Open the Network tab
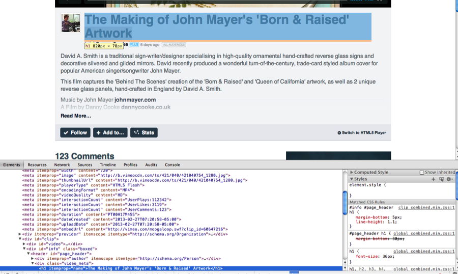458x274 pixels. tap(62, 165)
